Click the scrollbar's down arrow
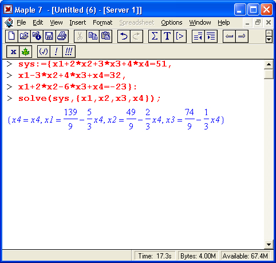Image resolution: width=276 pixels, height=263 pixels. (x=269, y=244)
